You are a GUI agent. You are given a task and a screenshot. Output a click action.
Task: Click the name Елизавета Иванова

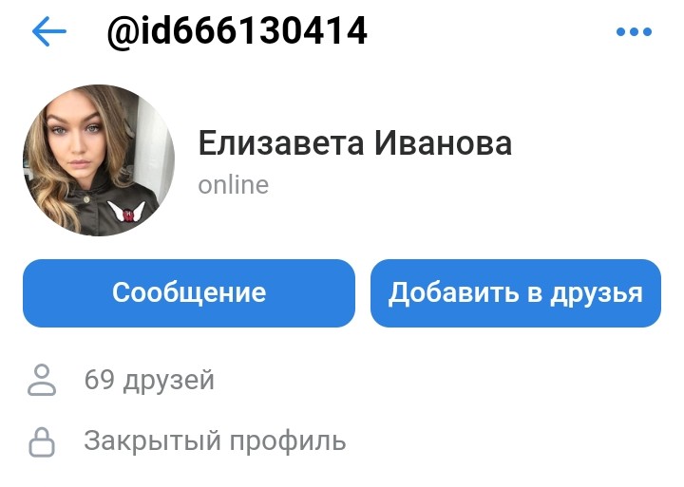tap(355, 143)
